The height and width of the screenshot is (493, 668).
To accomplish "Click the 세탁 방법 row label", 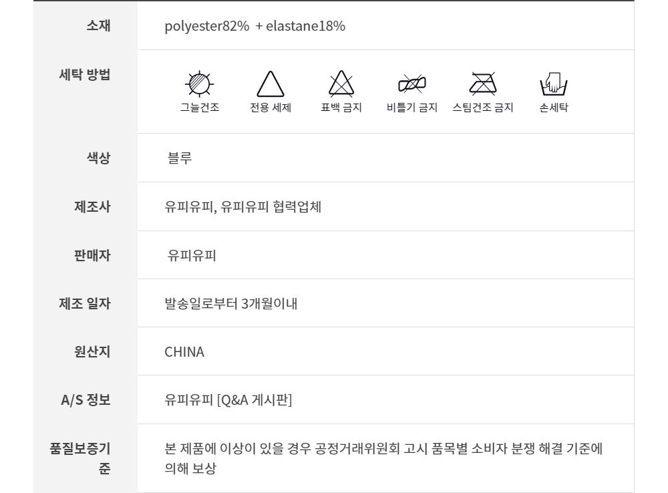I will 85,73.
